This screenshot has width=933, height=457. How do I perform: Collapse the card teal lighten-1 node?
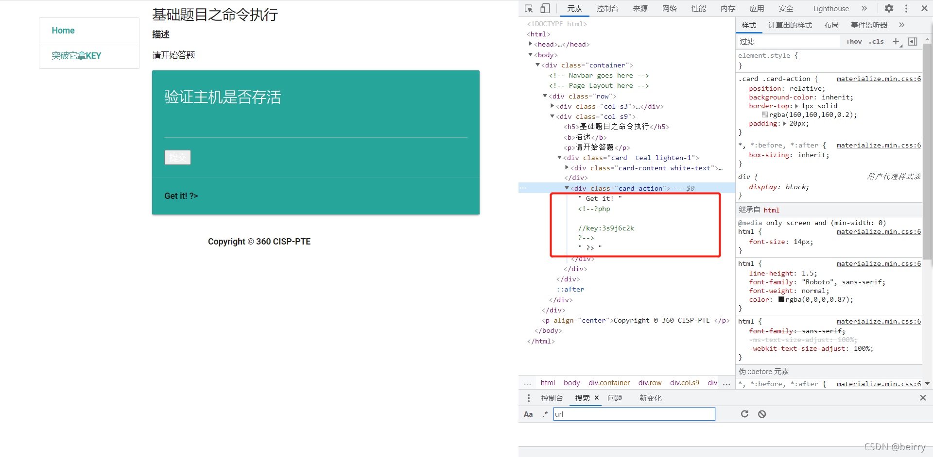pos(560,157)
